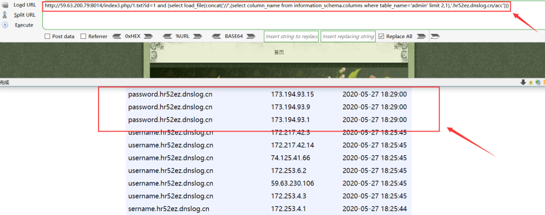Click the yellow note icon in status bar

click(x=531, y=82)
